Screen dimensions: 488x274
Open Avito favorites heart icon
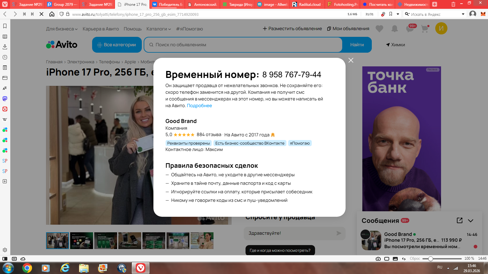379,29
